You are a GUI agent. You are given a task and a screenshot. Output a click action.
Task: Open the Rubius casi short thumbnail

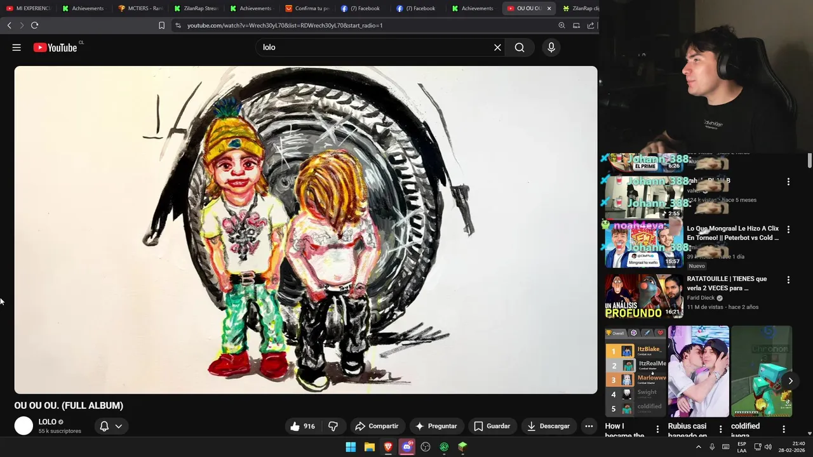tap(698, 371)
